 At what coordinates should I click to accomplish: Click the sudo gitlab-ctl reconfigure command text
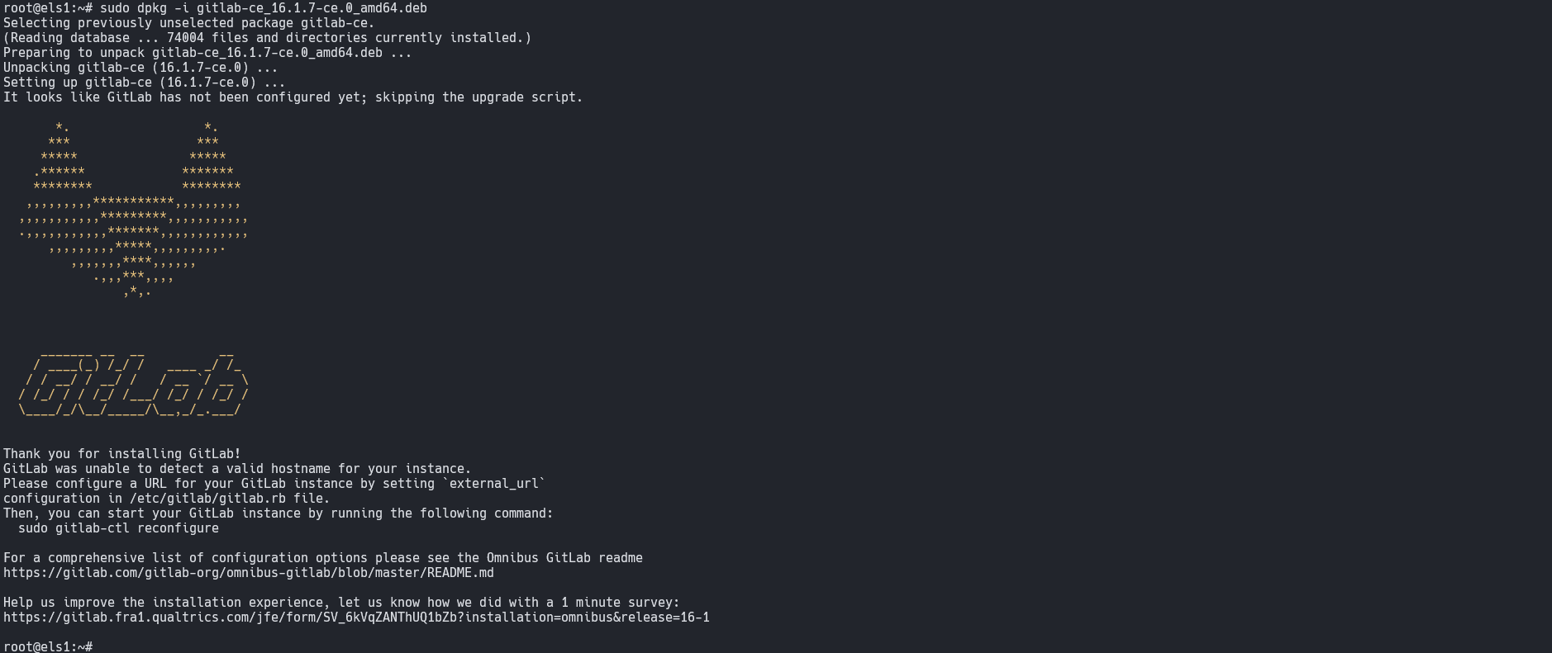(x=119, y=528)
